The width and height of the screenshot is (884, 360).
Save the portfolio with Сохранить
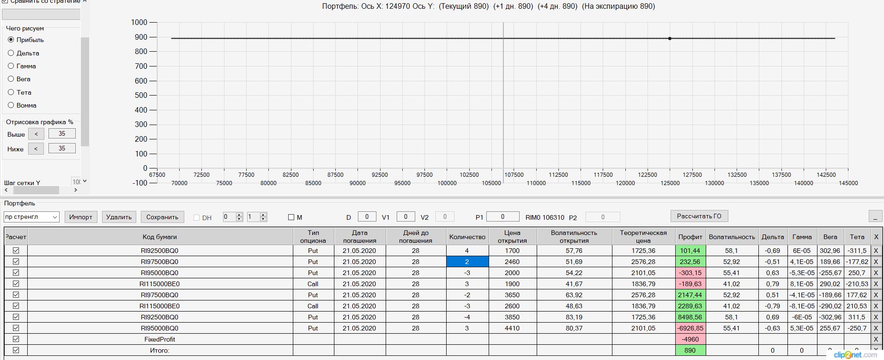pos(163,217)
